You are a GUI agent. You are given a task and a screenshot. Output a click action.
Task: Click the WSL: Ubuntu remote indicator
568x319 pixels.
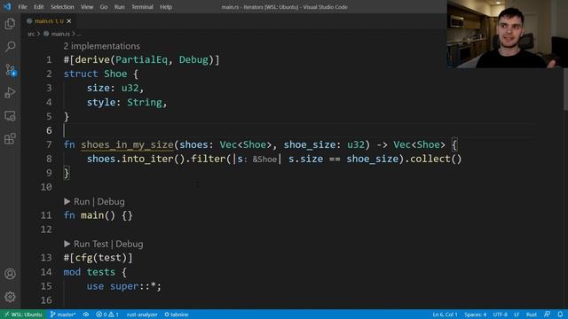tap(23, 315)
